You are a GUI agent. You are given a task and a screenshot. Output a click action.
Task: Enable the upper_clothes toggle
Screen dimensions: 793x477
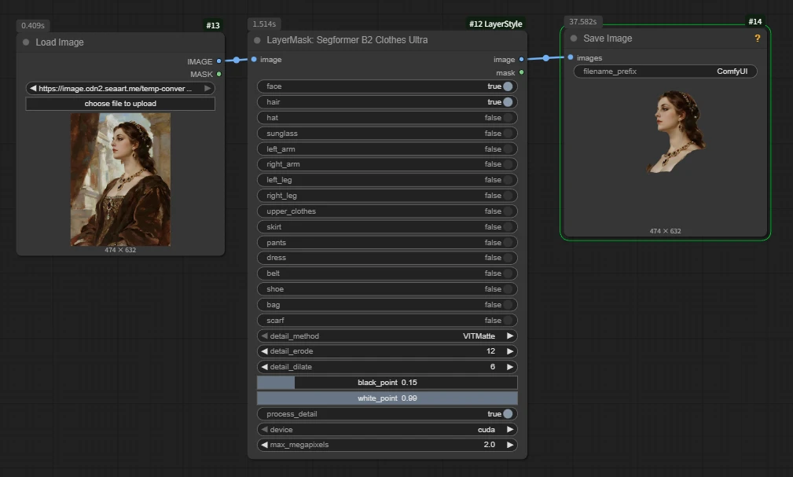(508, 211)
